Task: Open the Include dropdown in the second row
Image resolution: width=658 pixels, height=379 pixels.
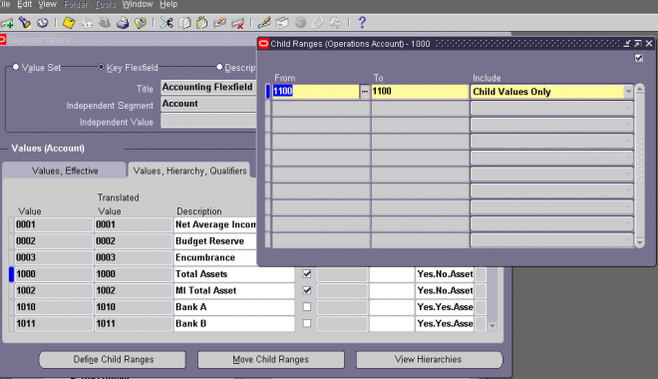Action: 628,109
